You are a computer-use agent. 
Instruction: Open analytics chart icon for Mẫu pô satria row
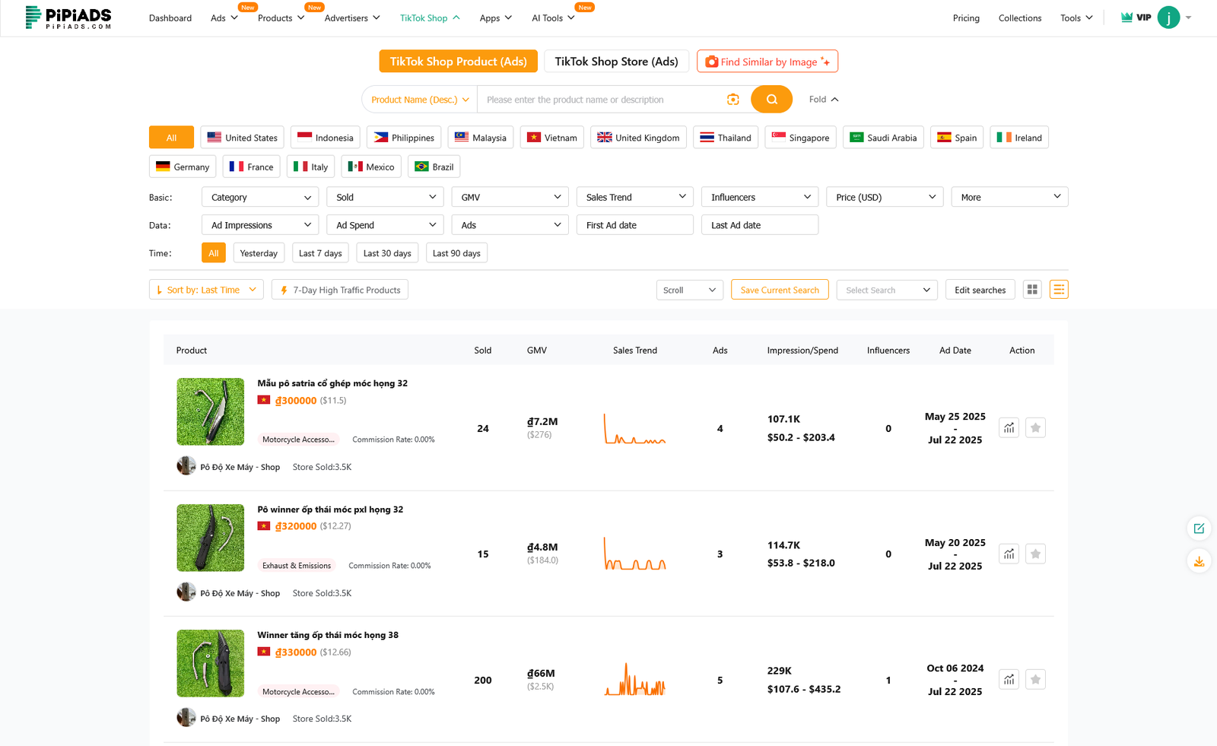[1009, 428]
